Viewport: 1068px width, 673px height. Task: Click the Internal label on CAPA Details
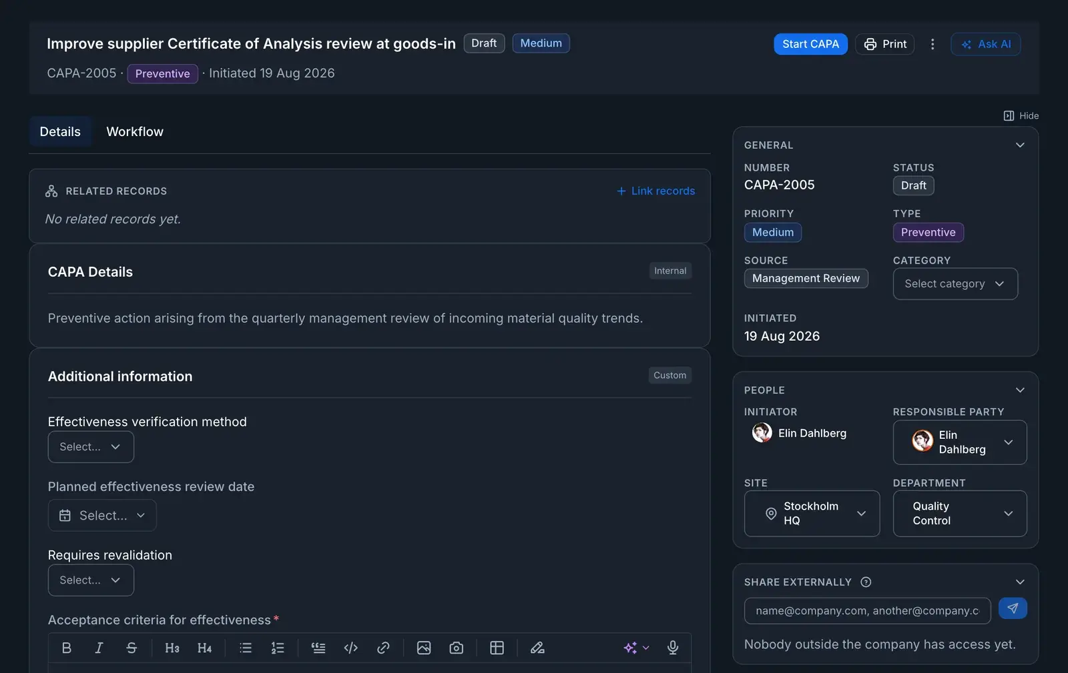point(670,271)
